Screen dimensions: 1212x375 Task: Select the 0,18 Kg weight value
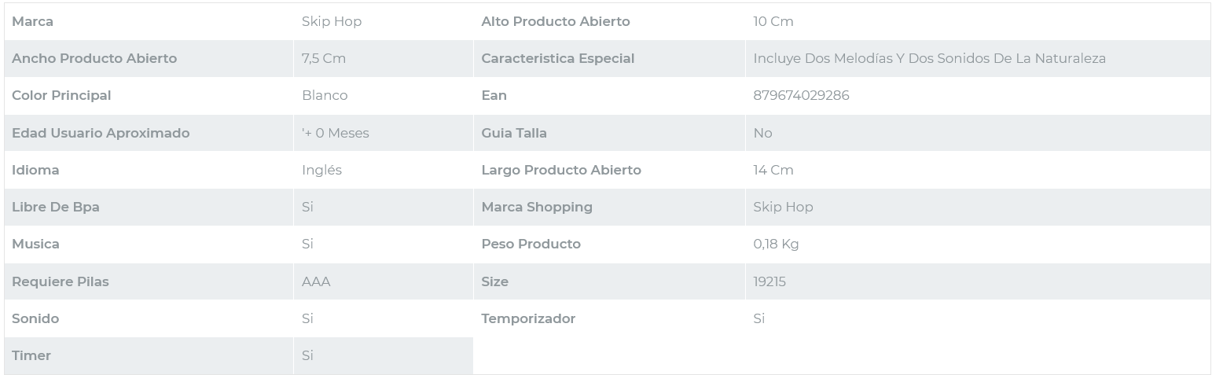click(x=776, y=244)
